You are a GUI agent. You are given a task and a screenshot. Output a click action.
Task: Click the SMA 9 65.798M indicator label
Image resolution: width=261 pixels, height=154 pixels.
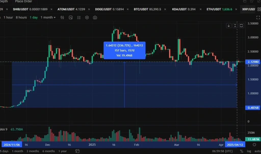(x=11, y=129)
